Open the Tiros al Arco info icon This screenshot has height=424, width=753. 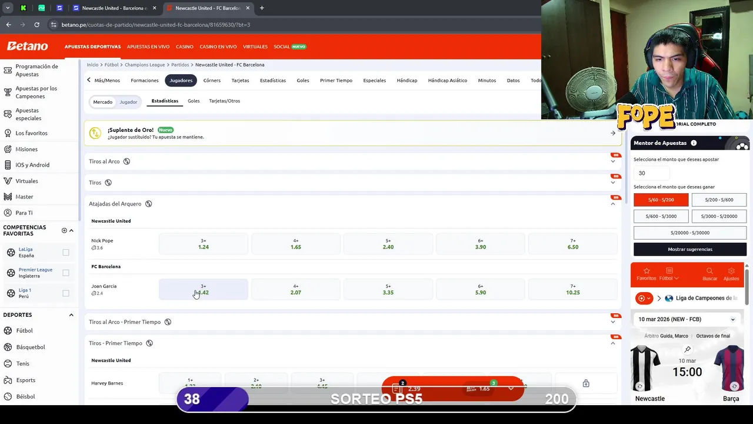click(126, 161)
